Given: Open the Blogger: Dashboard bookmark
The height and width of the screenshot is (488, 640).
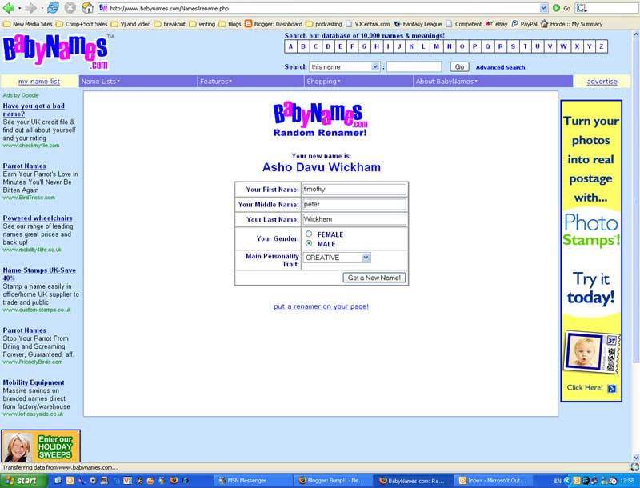Looking at the screenshot, I should pyautogui.click(x=274, y=24).
